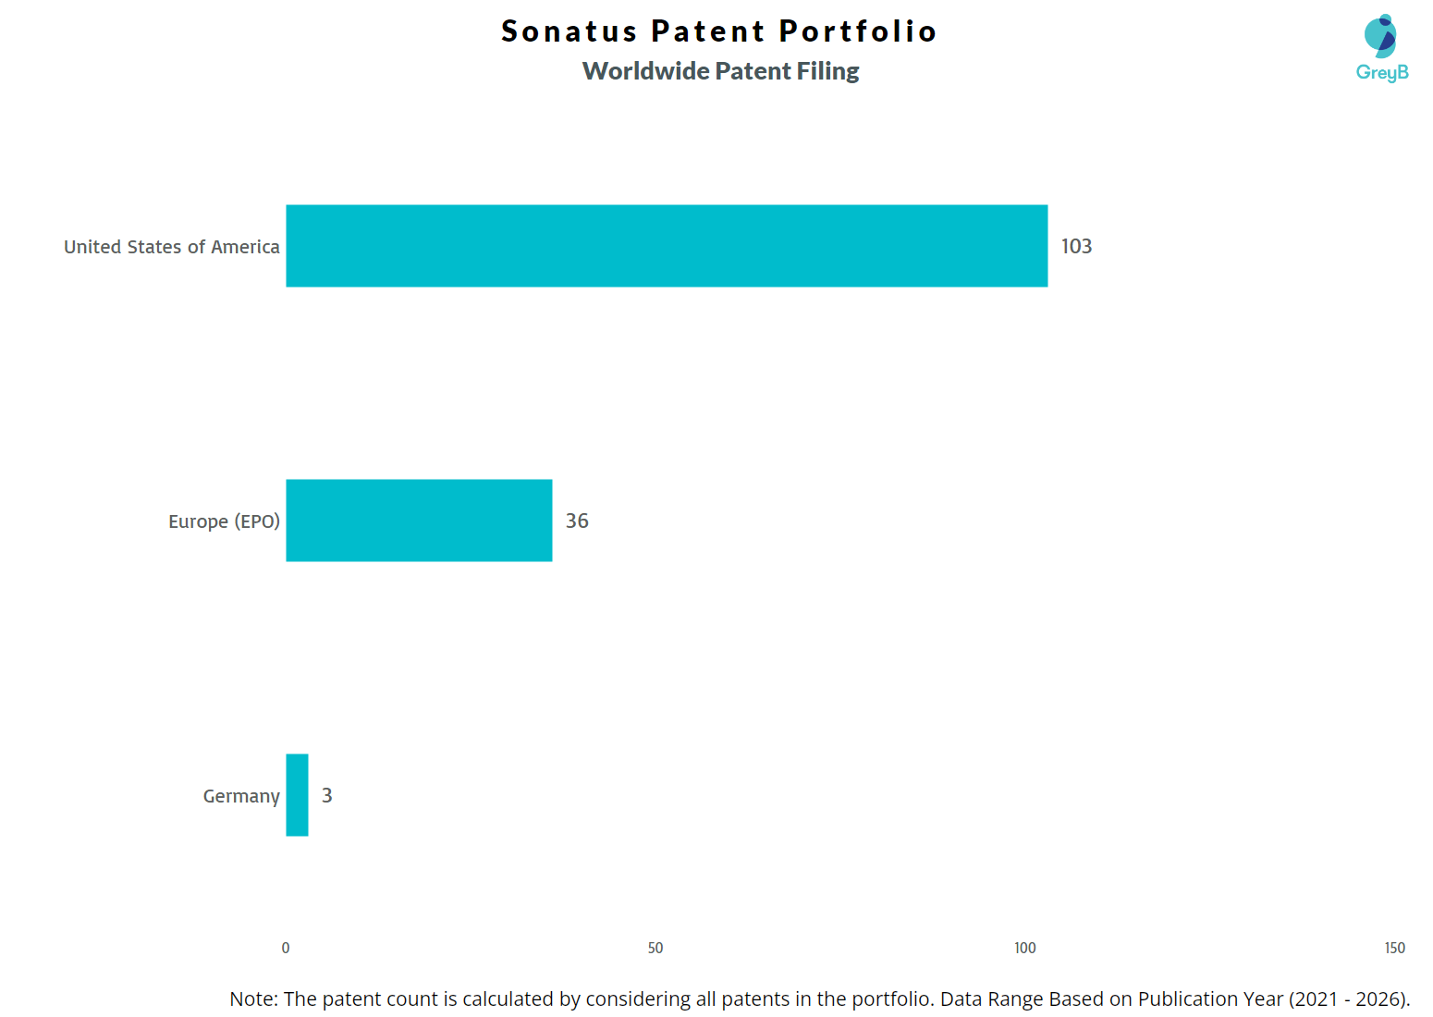The height and width of the screenshot is (1017, 1433).
Task: Click the GreyB logo icon
Action: tap(1380, 35)
